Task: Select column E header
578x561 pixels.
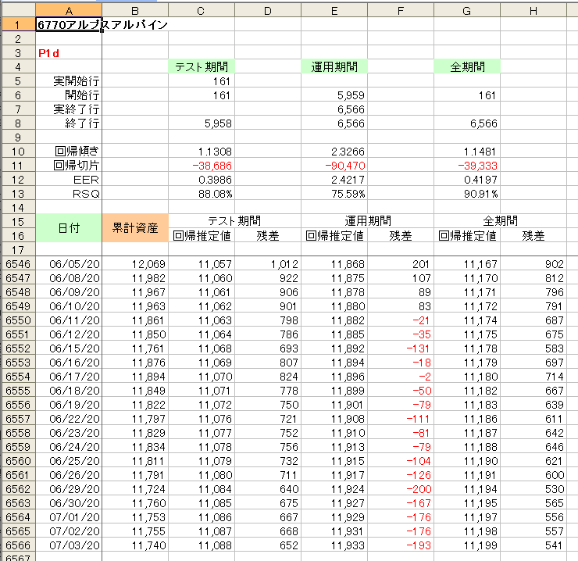Action: pyautogui.click(x=334, y=11)
